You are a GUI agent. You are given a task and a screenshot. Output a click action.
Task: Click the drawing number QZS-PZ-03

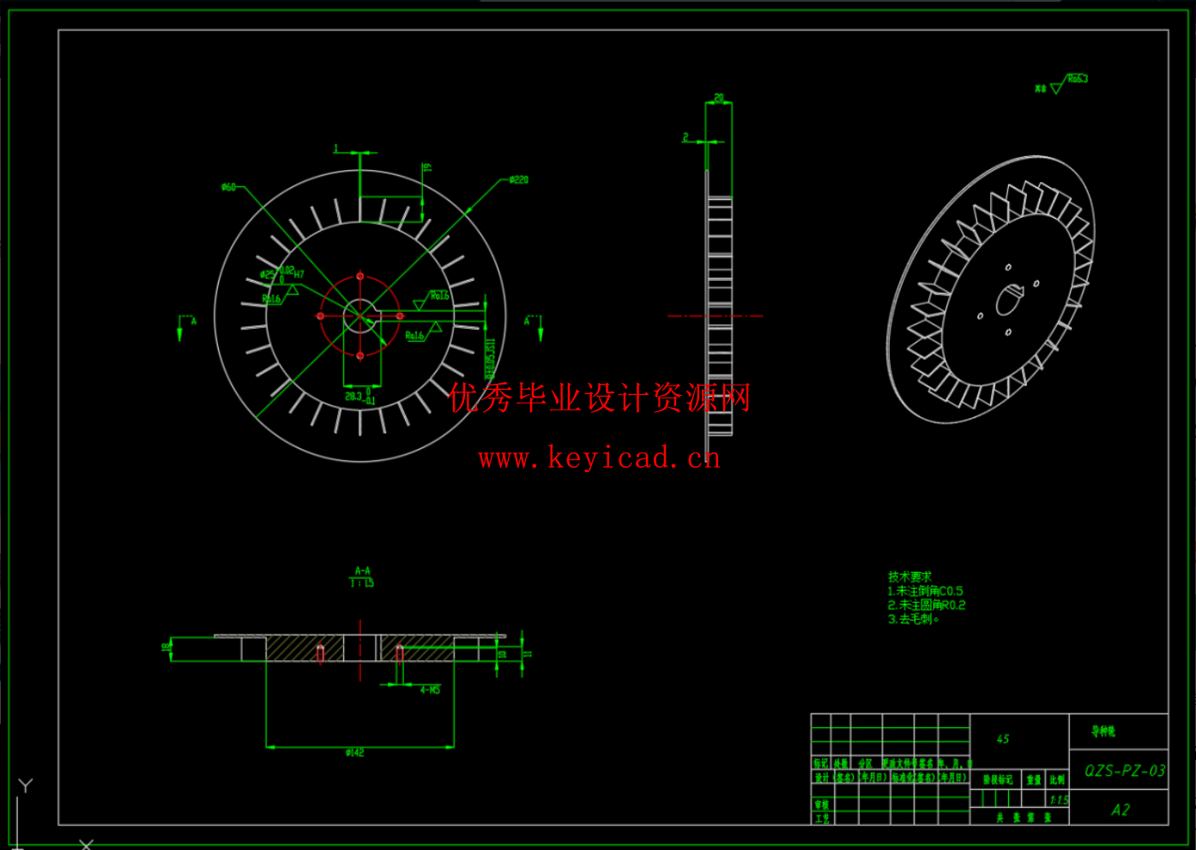1126,770
